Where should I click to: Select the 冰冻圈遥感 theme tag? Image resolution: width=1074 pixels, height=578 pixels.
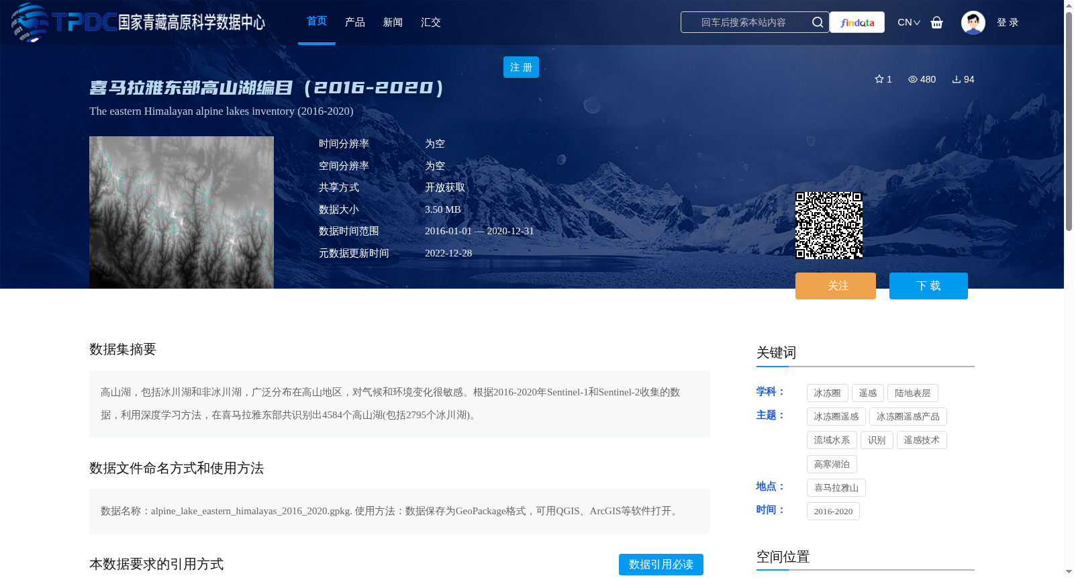coord(836,416)
